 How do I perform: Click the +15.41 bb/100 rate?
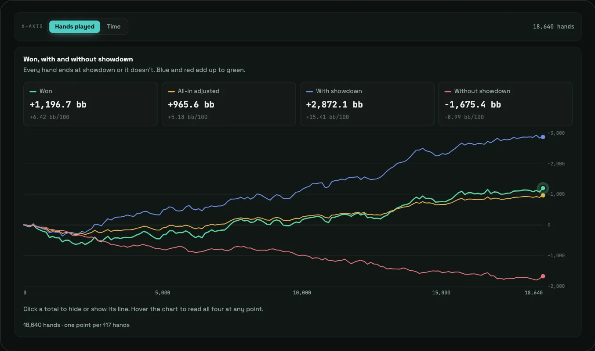tap(327, 117)
